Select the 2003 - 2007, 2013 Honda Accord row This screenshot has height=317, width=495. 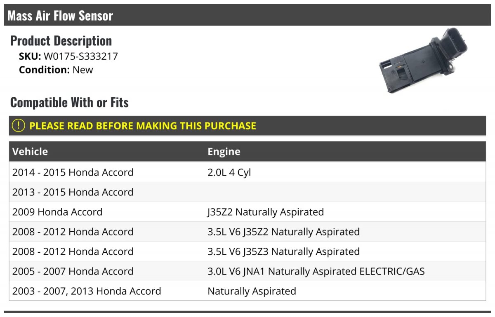247,291
